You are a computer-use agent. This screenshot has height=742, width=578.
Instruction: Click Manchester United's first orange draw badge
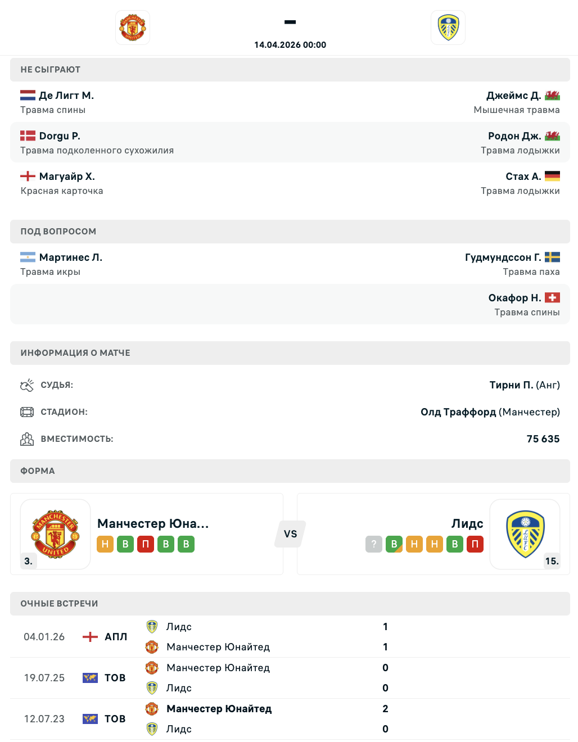click(x=105, y=544)
